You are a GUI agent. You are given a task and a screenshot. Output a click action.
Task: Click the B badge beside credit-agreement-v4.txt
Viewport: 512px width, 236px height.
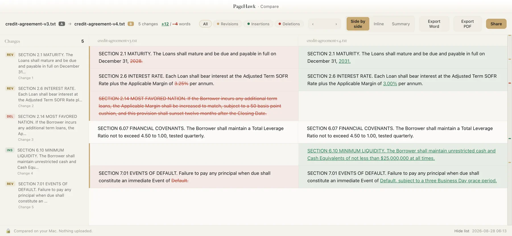point(131,24)
